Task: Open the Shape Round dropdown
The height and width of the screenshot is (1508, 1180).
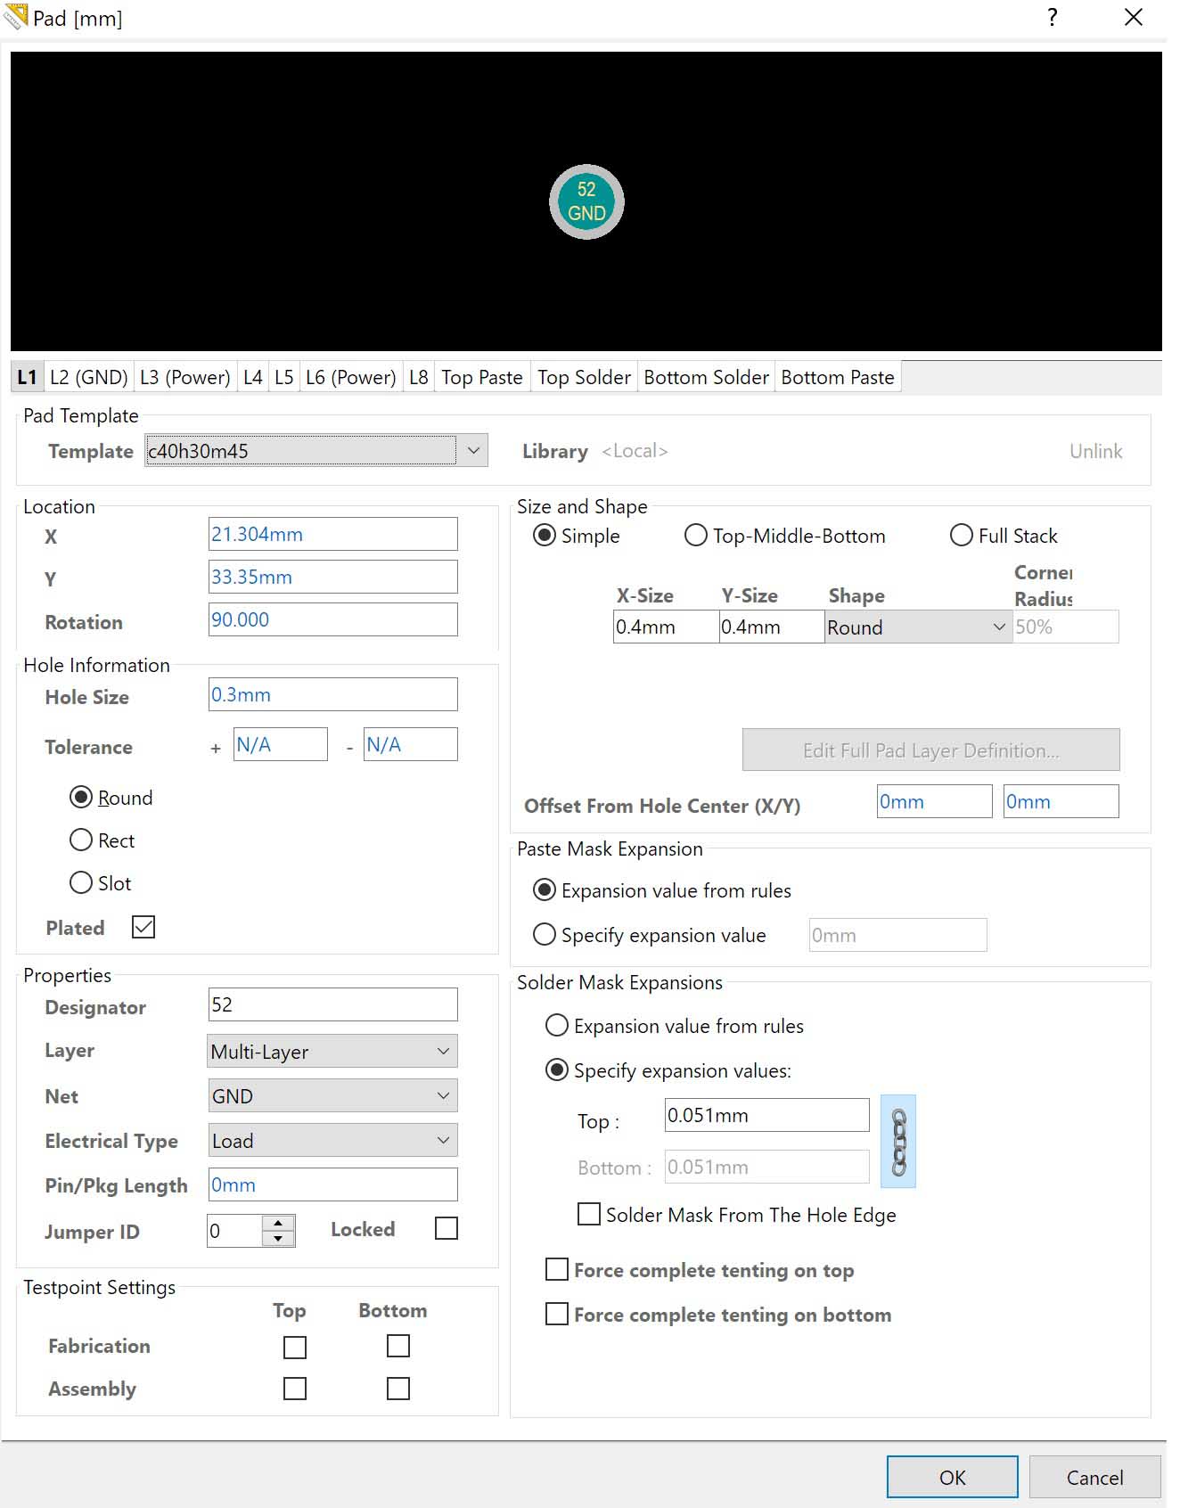Action: 998,627
